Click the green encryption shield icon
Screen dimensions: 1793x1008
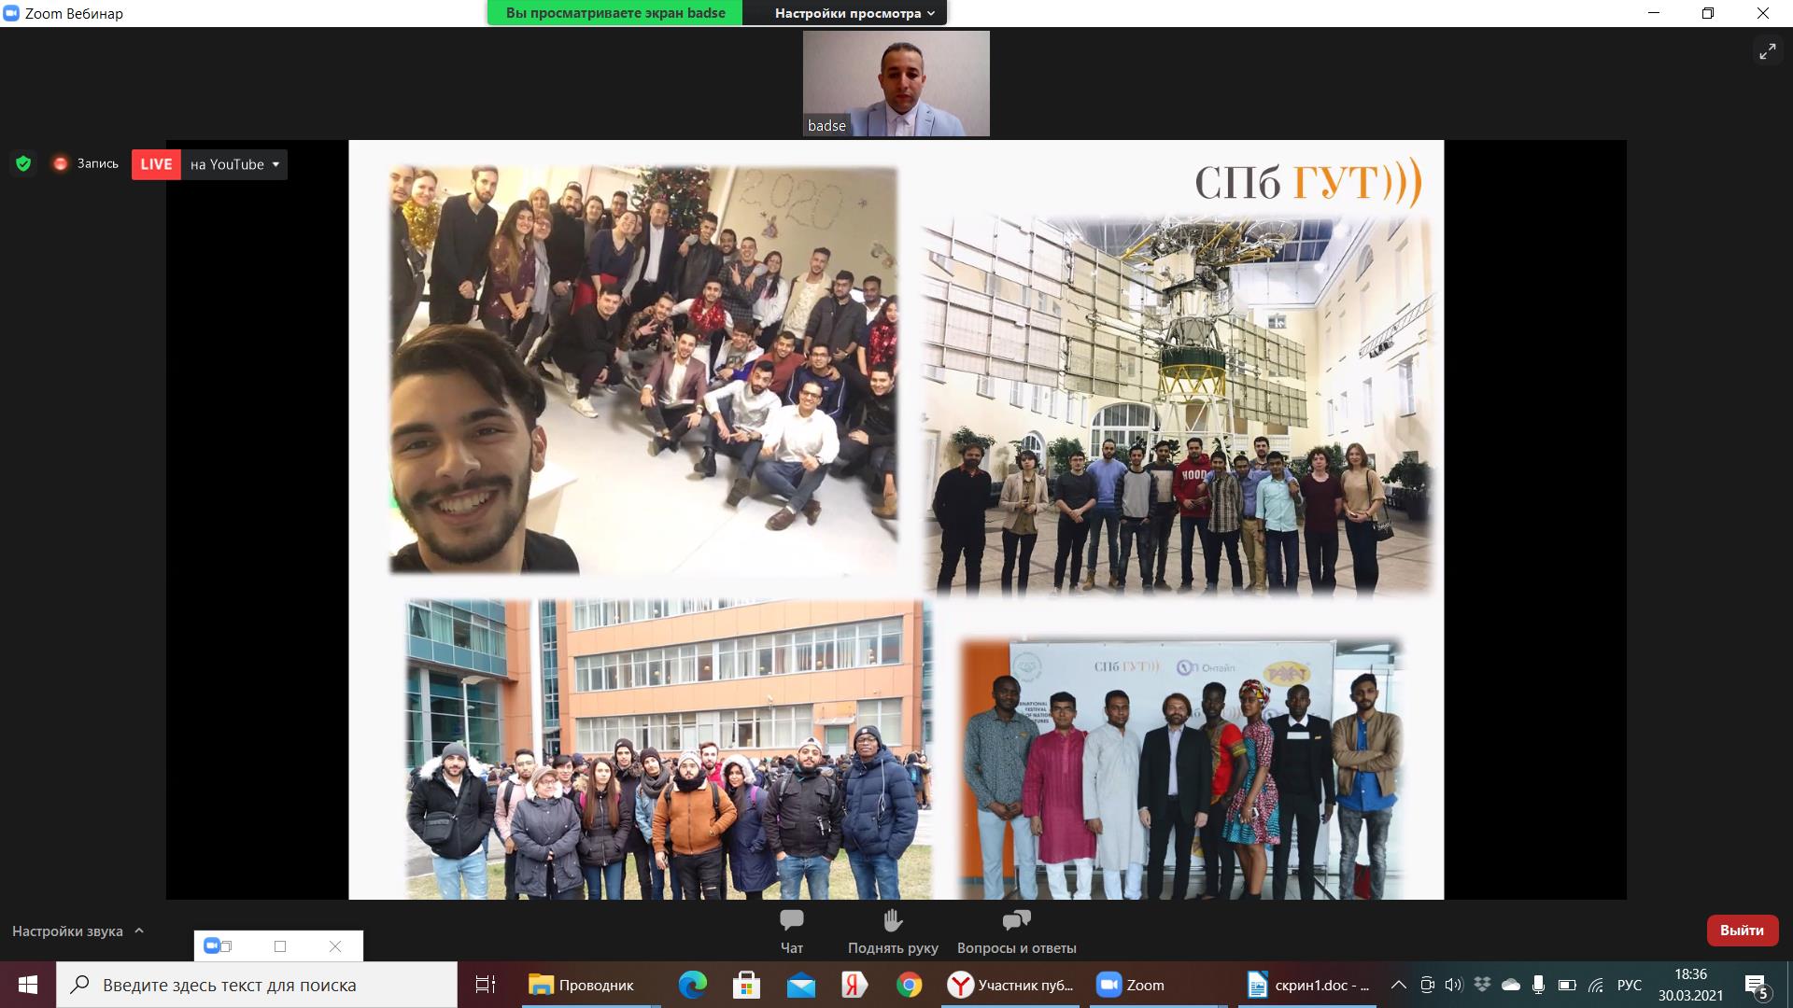23,164
